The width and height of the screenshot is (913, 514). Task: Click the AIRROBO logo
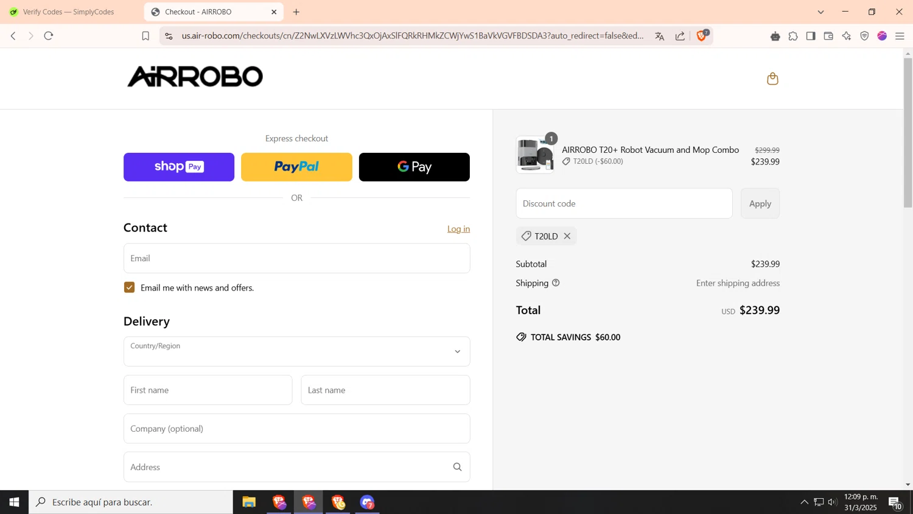point(195,77)
